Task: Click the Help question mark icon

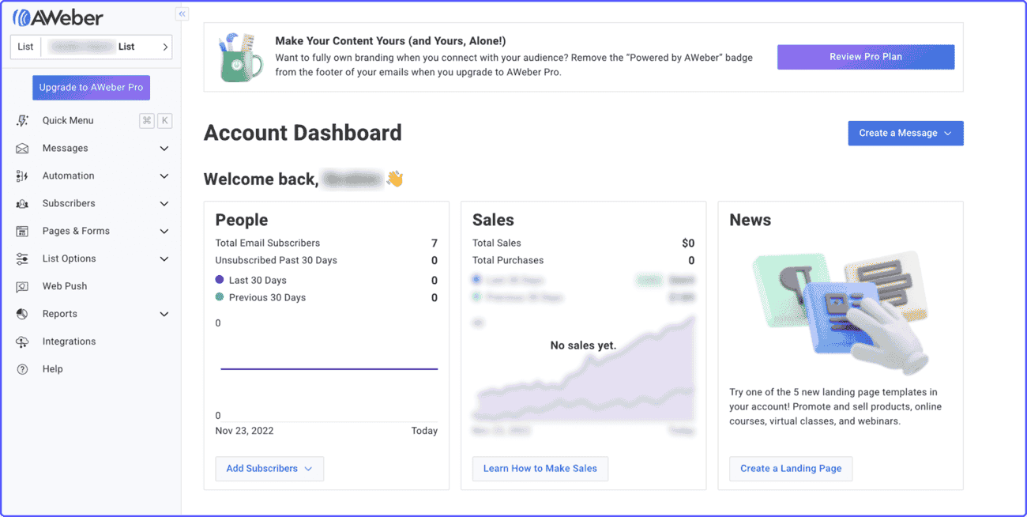Action: pyautogui.click(x=22, y=369)
